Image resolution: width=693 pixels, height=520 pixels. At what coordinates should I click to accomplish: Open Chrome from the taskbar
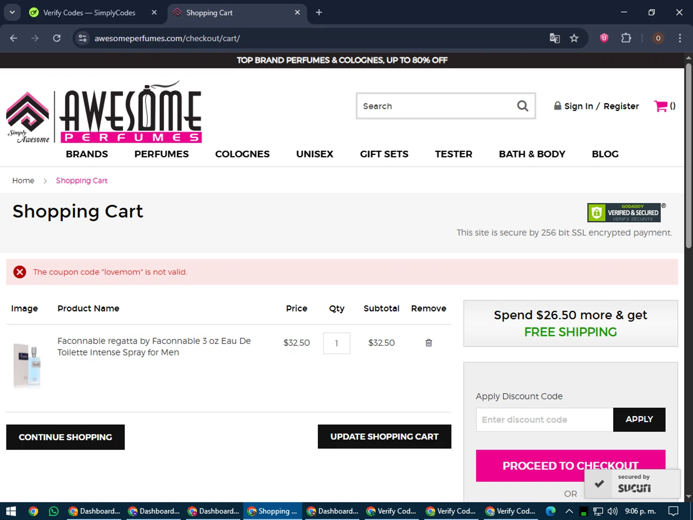coord(33,511)
